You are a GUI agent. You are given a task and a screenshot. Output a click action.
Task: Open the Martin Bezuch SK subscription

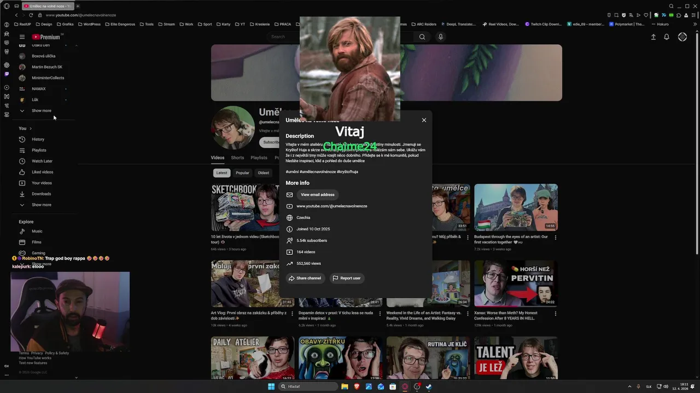(x=46, y=67)
